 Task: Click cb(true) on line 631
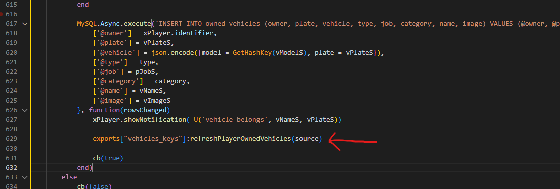click(x=108, y=158)
